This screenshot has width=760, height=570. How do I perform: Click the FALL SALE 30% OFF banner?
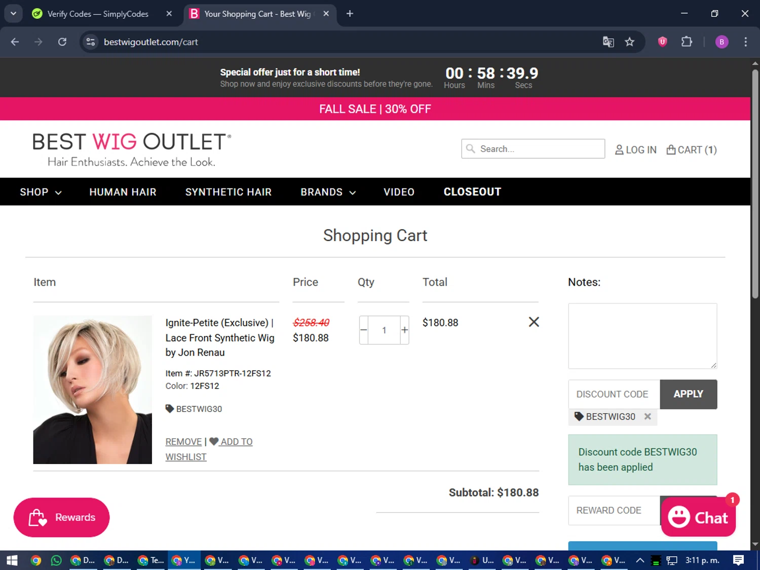(375, 109)
